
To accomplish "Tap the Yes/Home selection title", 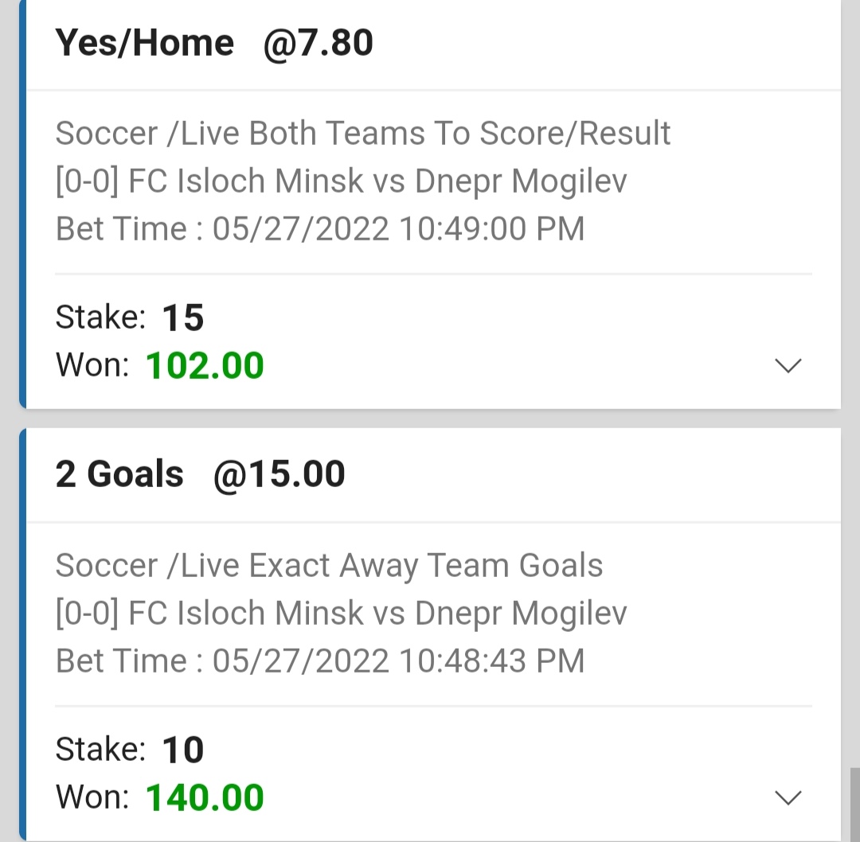I will 144,43.
